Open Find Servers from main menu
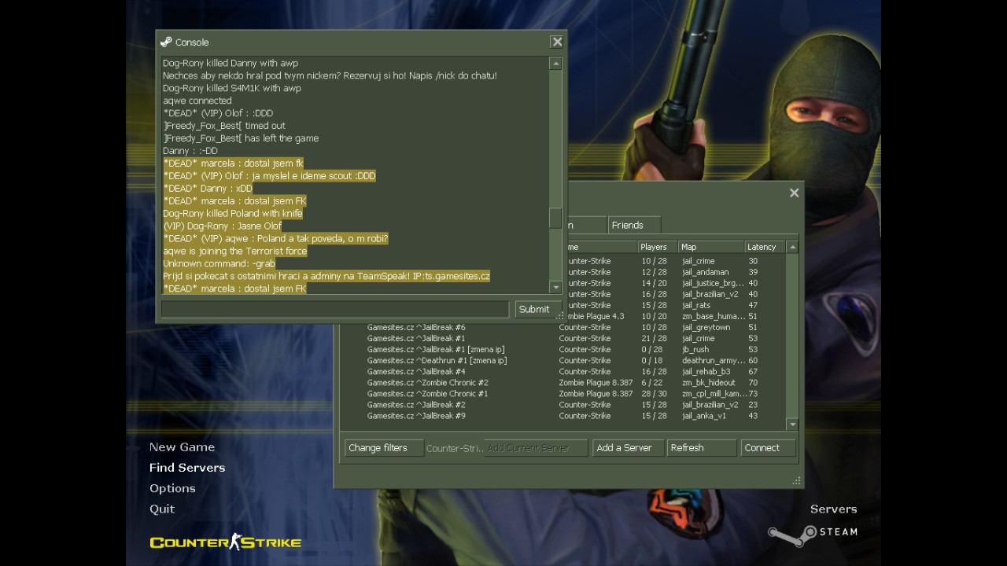The width and height of the screenshot is (1007, 566). click(187, 467)
